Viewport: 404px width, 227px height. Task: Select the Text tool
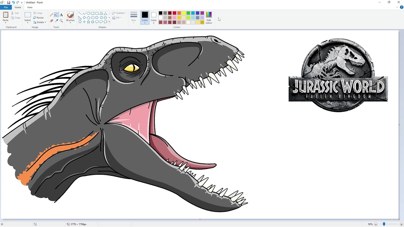[x=61, y=15]
